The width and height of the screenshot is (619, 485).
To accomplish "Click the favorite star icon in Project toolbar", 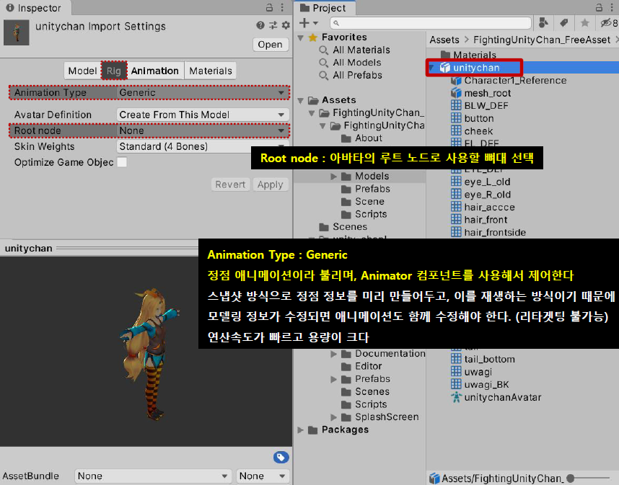I will pos(585,23).
